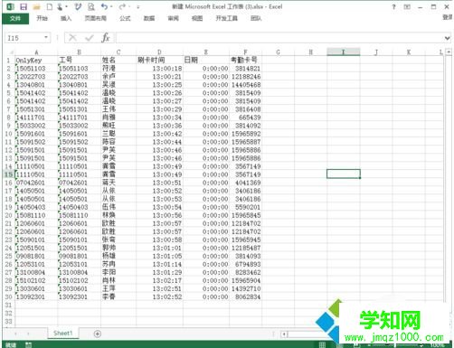Select row 1 header

click(x=8, y=60)
